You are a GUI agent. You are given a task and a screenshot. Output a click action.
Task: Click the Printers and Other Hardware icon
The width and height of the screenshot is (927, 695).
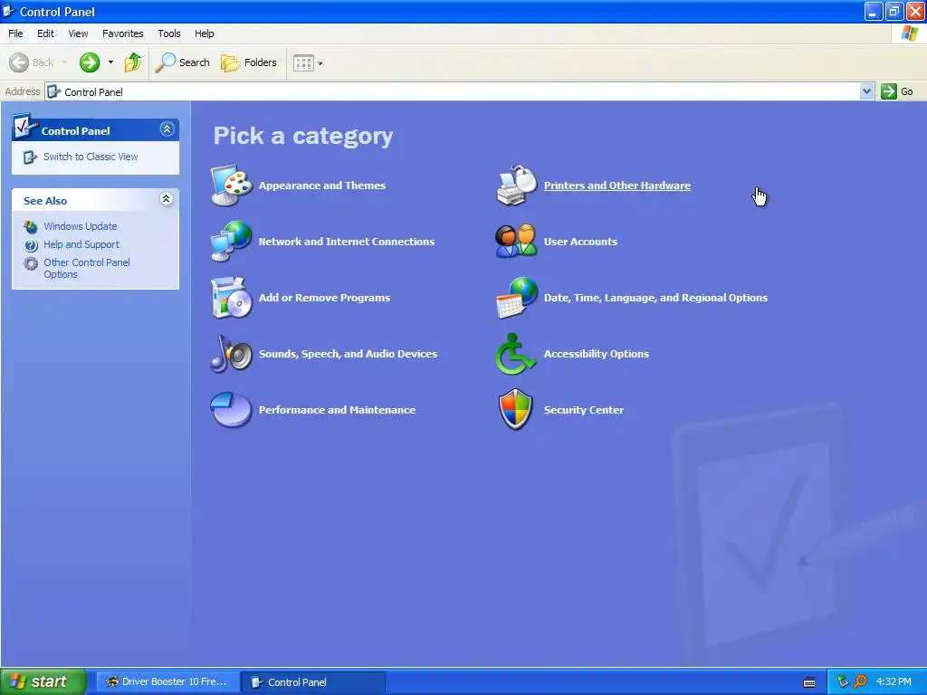(x=517, y=186)
